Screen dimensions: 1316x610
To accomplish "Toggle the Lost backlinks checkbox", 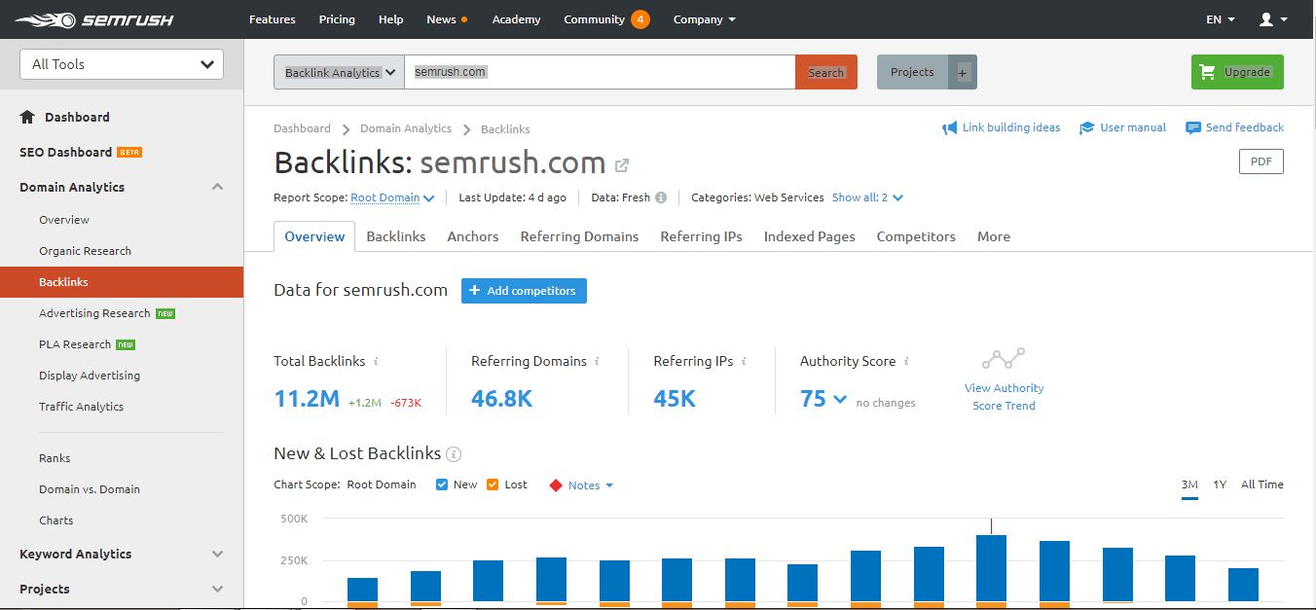I will point(493,484).
